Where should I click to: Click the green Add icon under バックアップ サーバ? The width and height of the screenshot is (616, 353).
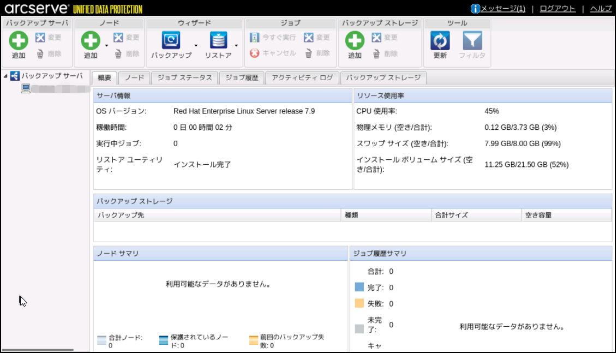coord(19,41)
